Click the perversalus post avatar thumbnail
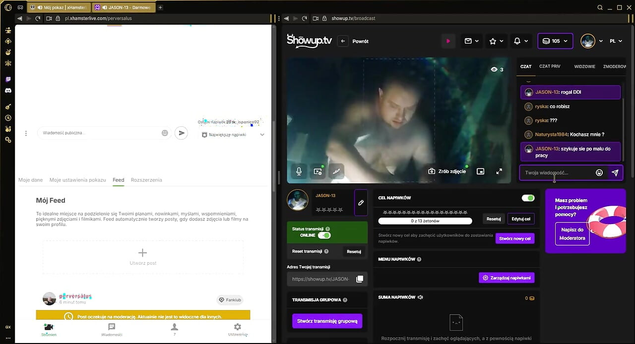This screenshot has width=635, height=344. tap(49, 298)
